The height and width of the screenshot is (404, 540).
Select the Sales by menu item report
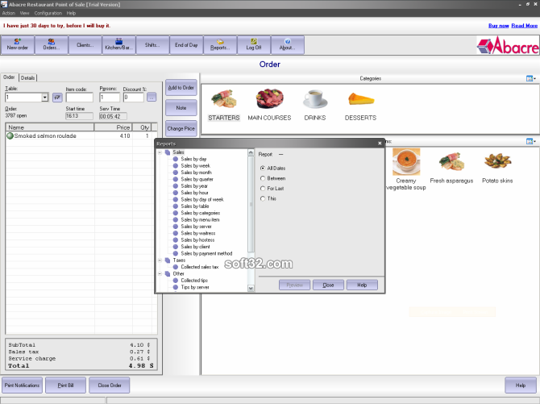[200, 219]
